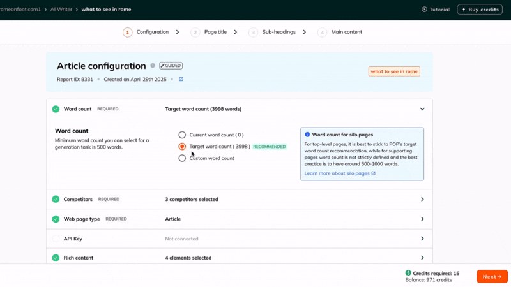
Task: Click the green check icon beside Word count
Action: click(x=56, y=109)
